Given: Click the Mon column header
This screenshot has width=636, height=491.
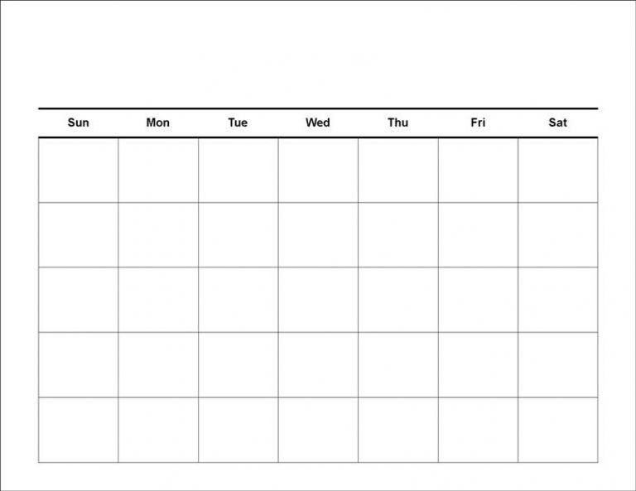Looking at the screenshot, I should tap(158, 123).
